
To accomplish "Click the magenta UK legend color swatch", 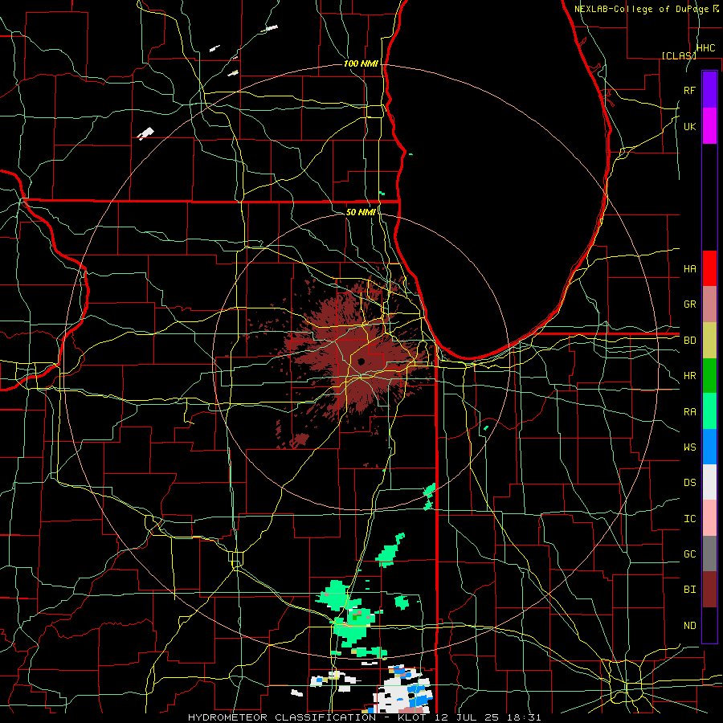I will 709,126.
